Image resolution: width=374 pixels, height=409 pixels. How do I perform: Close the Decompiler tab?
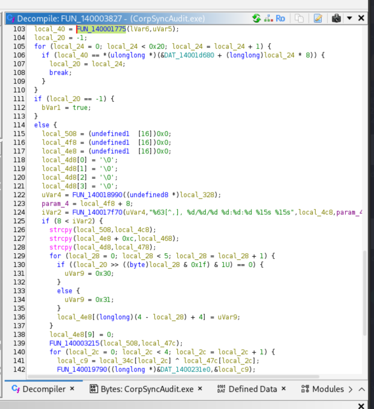point(72,389)
